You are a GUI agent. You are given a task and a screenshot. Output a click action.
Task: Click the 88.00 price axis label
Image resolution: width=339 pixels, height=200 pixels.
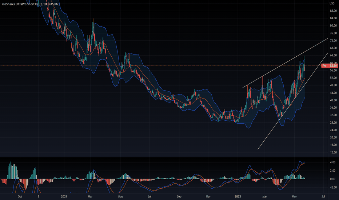[333, 11]
